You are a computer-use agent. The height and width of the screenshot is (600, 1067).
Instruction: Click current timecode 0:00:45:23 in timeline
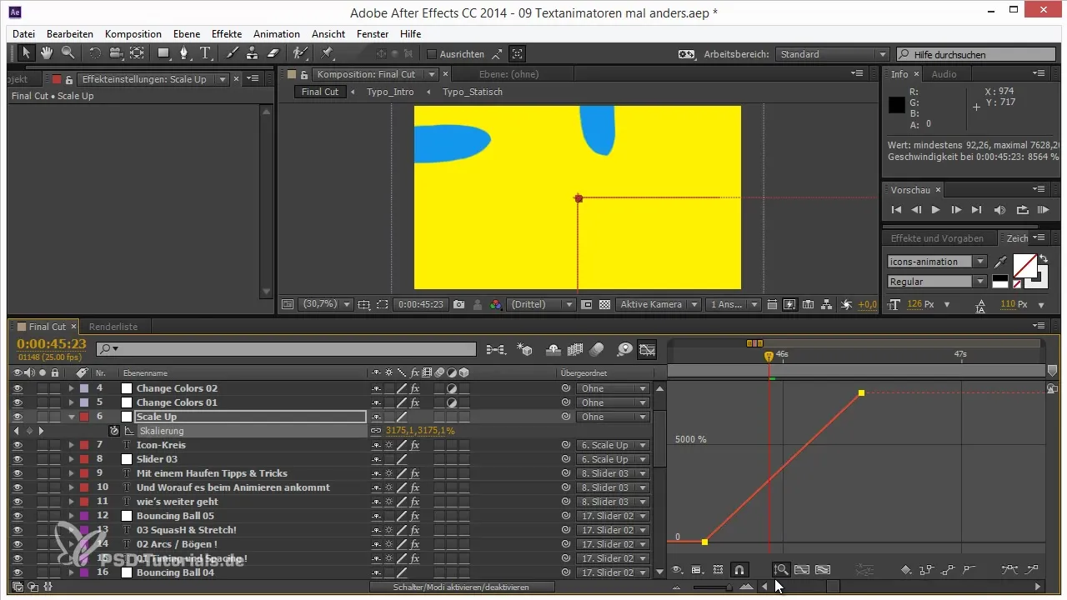click(52, 344)
